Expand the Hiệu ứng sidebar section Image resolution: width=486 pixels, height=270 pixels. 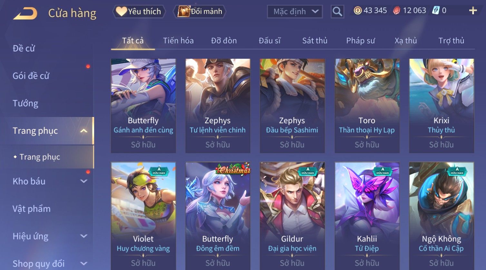[x=83, y=236]
